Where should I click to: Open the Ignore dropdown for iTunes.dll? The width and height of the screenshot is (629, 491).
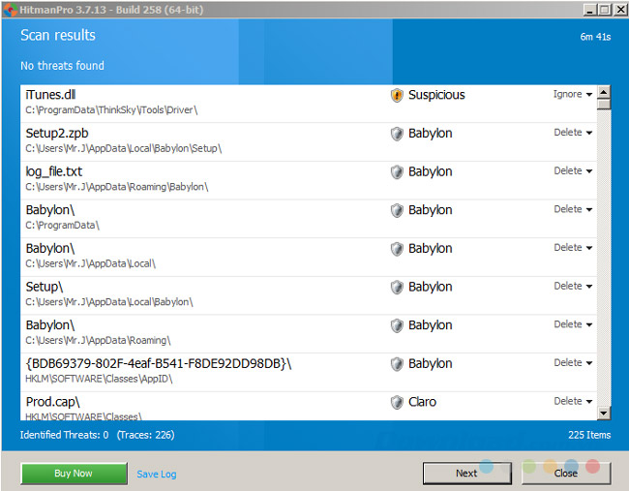click(x=573, y=95)
